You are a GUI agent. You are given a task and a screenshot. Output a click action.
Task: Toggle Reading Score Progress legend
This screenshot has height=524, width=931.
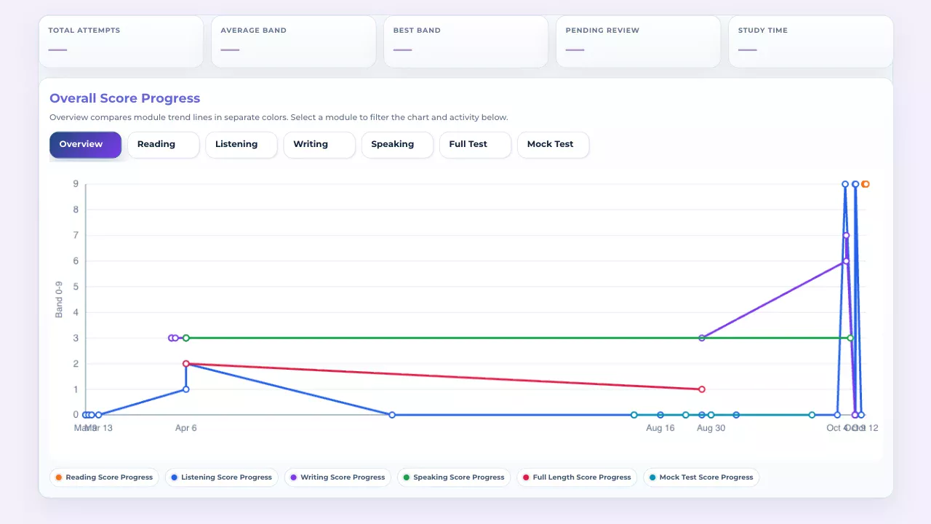pos(104,477)
